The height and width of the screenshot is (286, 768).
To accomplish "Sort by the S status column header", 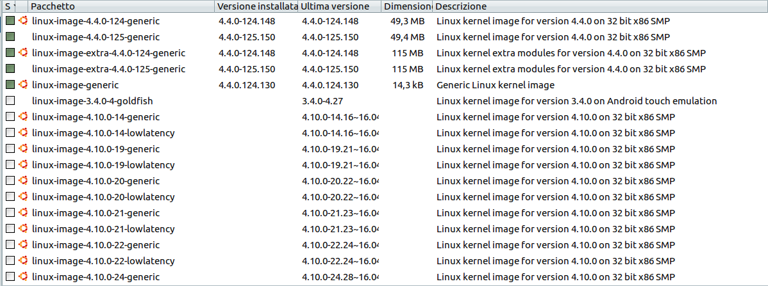I will (9, 6).
